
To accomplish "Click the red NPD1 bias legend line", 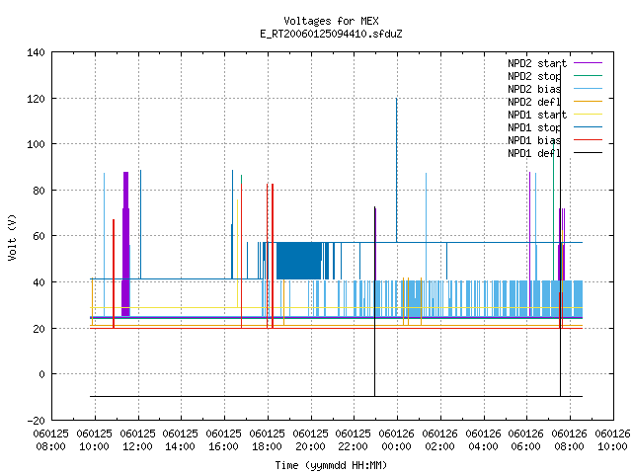I will [589, 140].
